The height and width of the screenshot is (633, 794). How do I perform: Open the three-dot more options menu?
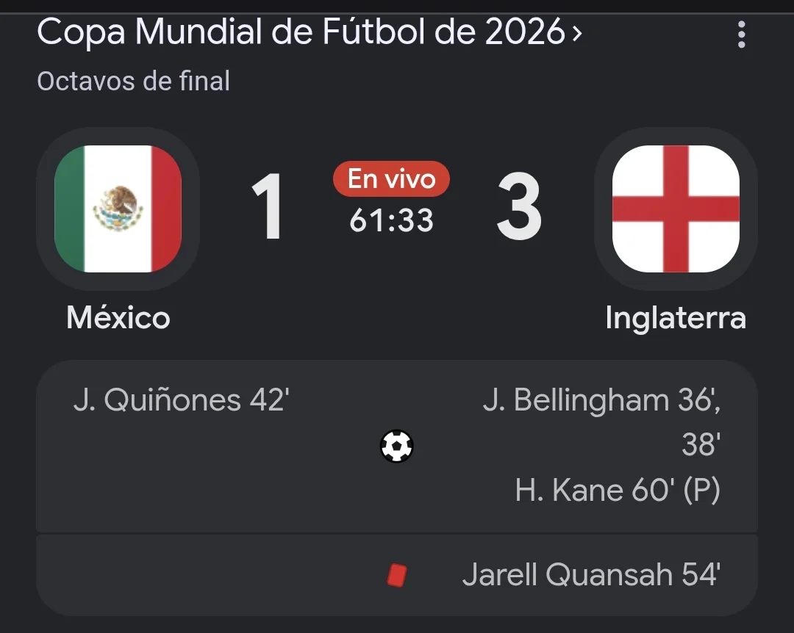[x=741, y=35]
